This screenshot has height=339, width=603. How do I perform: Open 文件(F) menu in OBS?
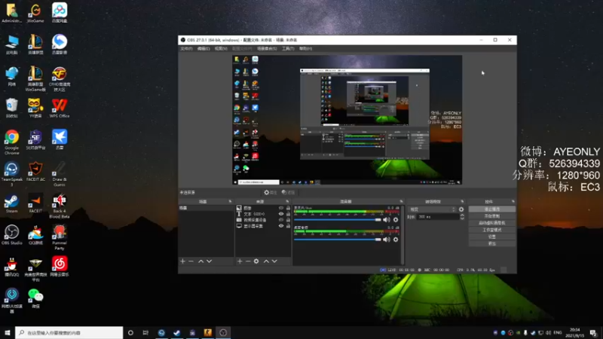(x=186, y=49)
